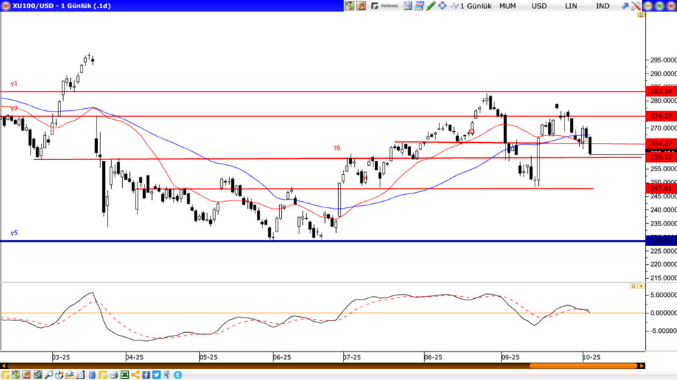Open the wrench and screwdriver settings icon
Viewport: 677px width, 380px height.
pos(635,6)
